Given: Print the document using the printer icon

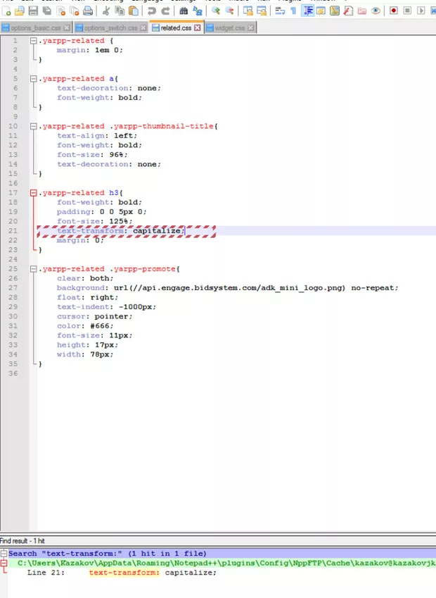Looking at the screenshot, I should pos(88,11).
